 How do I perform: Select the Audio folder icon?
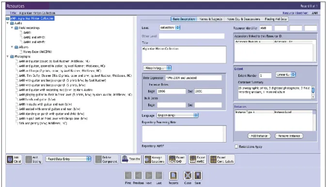point(12,23)
